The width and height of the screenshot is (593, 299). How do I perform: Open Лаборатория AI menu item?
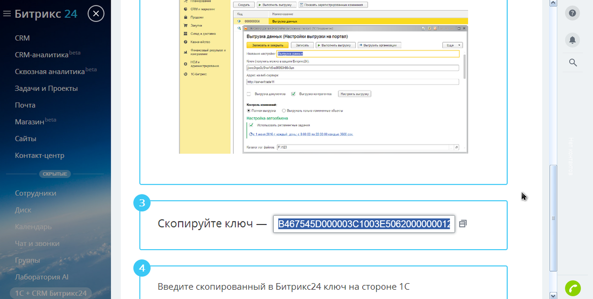(x=42, y=277)
